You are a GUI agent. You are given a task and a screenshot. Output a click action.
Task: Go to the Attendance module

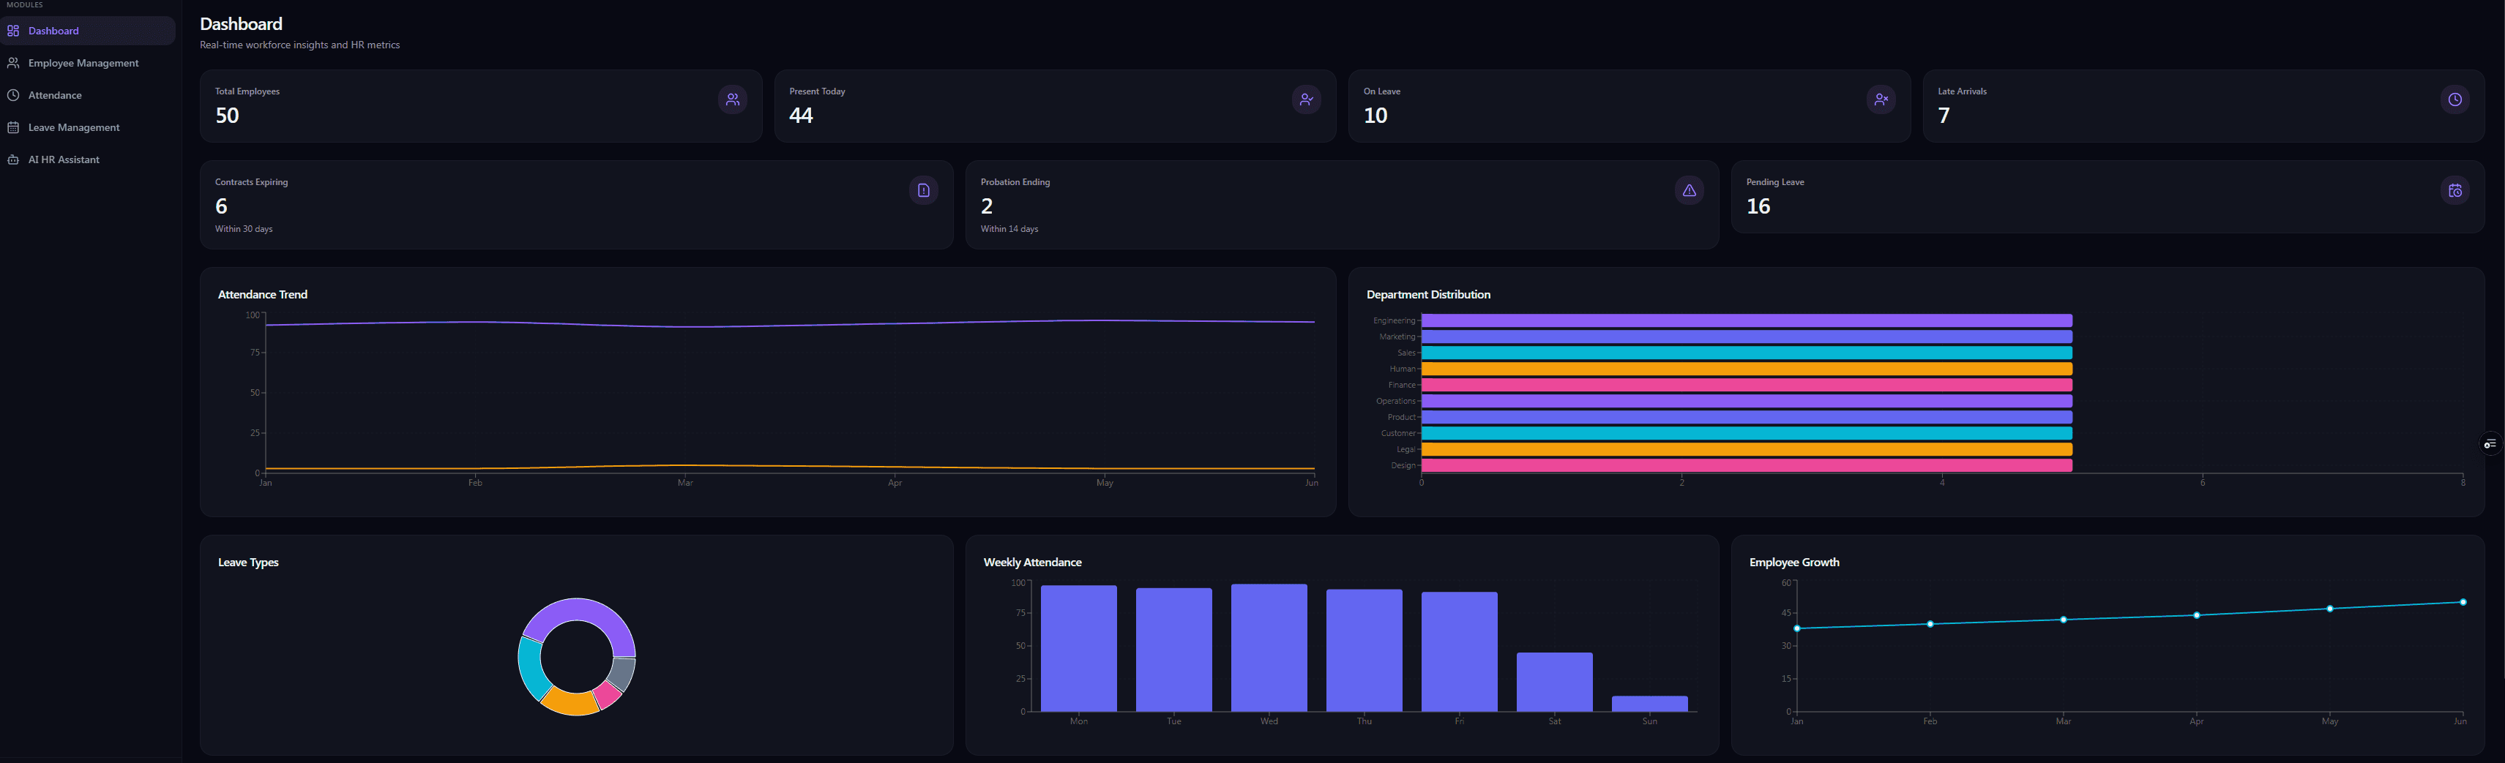pos(88,95)
